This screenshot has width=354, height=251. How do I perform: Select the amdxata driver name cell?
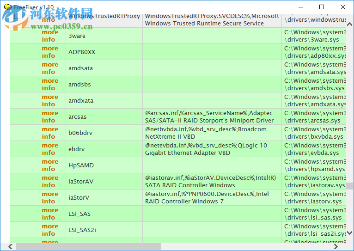104,100
